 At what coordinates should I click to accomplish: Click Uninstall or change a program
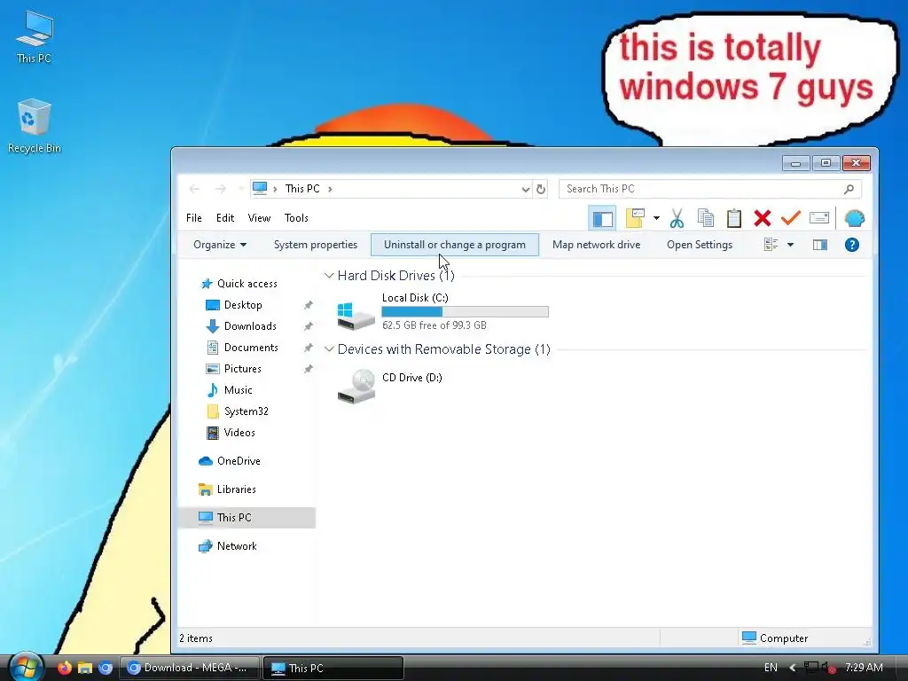(x=455, y=245)
